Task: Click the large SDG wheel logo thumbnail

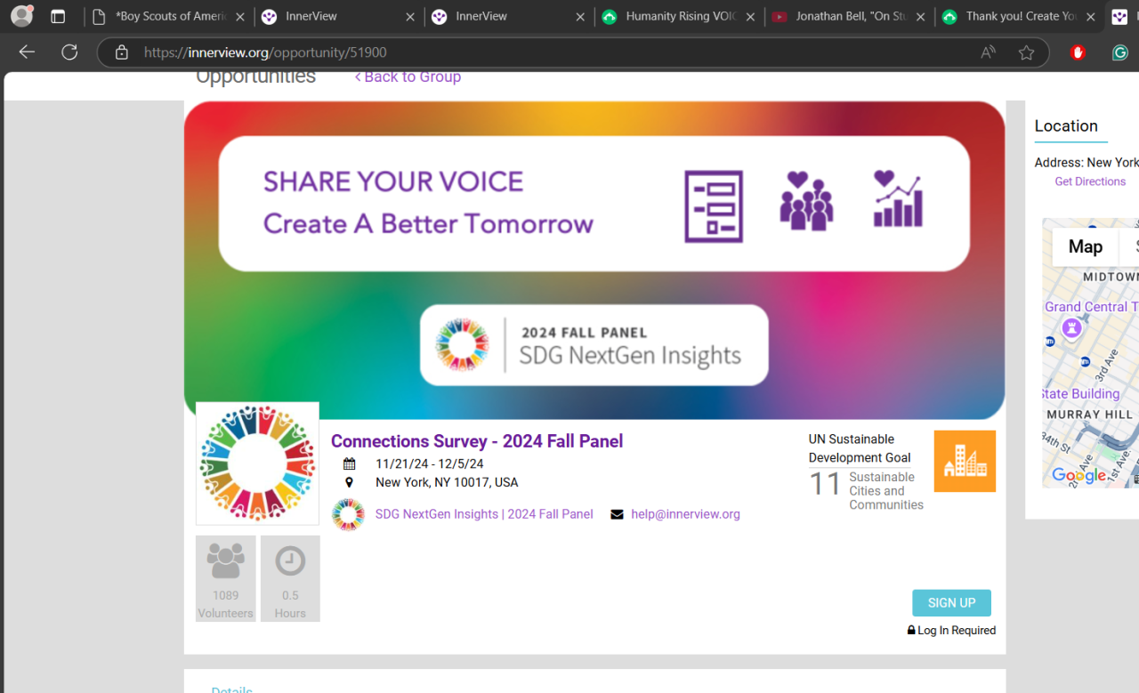Action: [x=257, y=463]
